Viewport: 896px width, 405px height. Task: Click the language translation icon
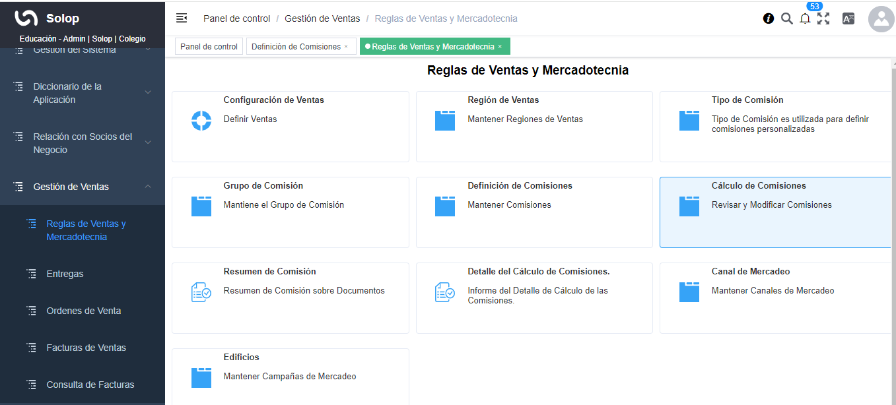pyautogui.click(x=848, y=18)
